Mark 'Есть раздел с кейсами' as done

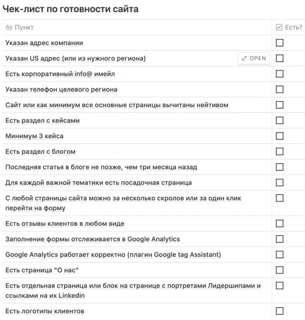(x=279, y=120)
